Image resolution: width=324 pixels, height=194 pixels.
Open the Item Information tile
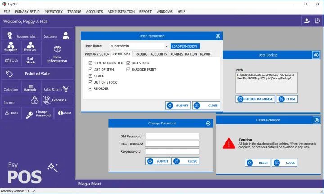pyautogui.click(x=57, y=53)
